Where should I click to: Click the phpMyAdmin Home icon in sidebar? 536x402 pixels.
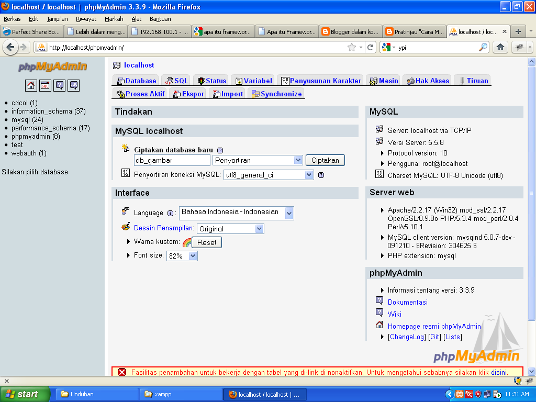coord(31,85)
